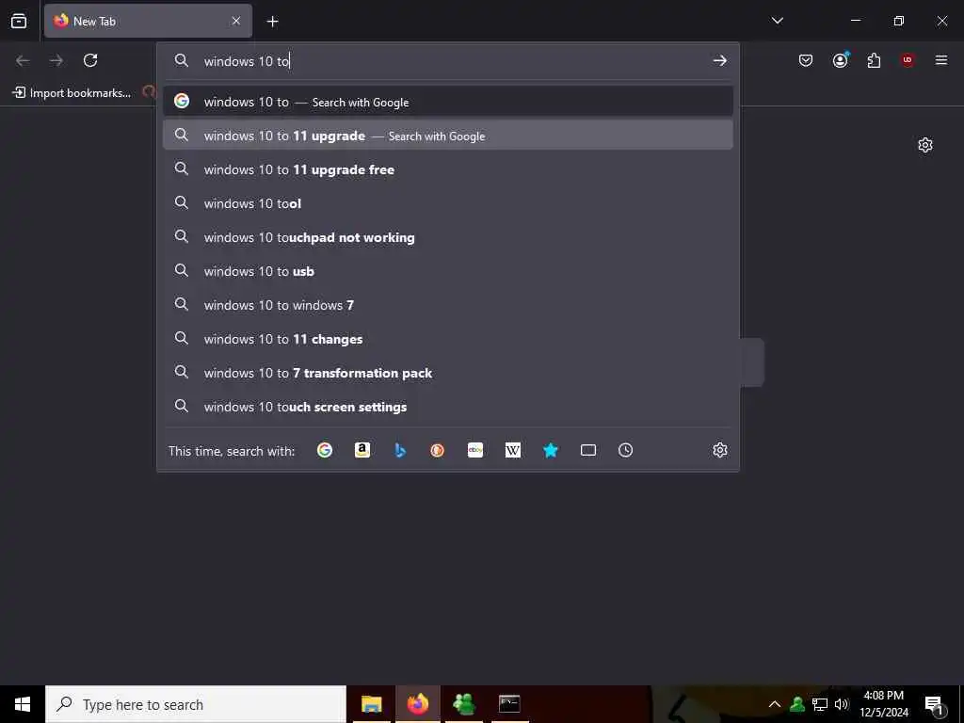This screenshot has width=964, height=723.
Task: Open search settings gear in the dropdown
Action: (x=720, y=450)
